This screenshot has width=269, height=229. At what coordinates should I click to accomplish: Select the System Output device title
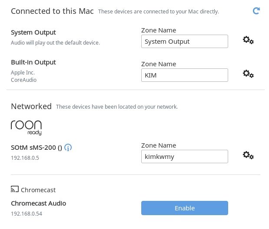(x=33, y=32)
